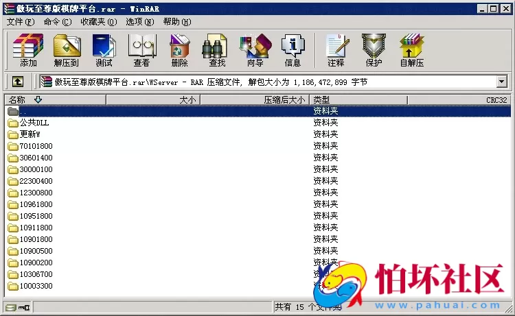Click the archive icon in address bar
This screenshot has height=316, width=515.
(x=46, y=82)
